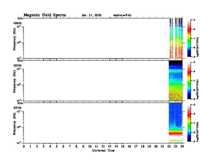Image resolution: width=217 pixels, height=168 pixels.
Task: Select the dD/dt panel label
Action: coord(18,65)
